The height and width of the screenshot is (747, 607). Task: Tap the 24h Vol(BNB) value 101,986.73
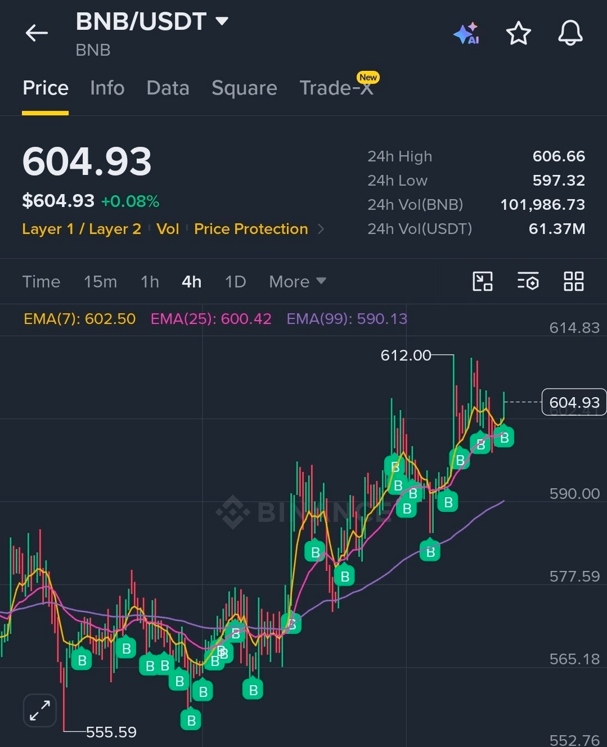point(543,205)
